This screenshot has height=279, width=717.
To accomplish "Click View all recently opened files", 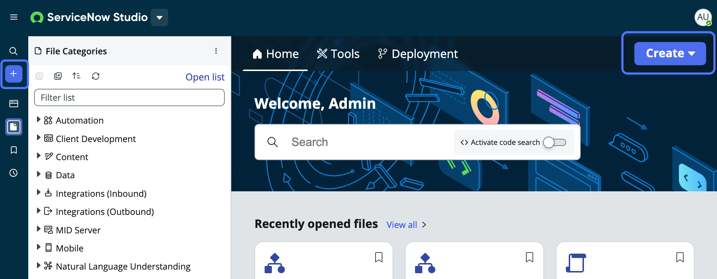I will point(402,225).
